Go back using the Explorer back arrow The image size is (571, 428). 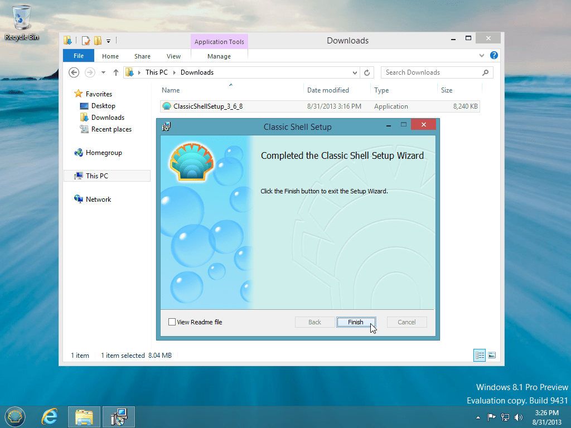click(x=74, y=72)
